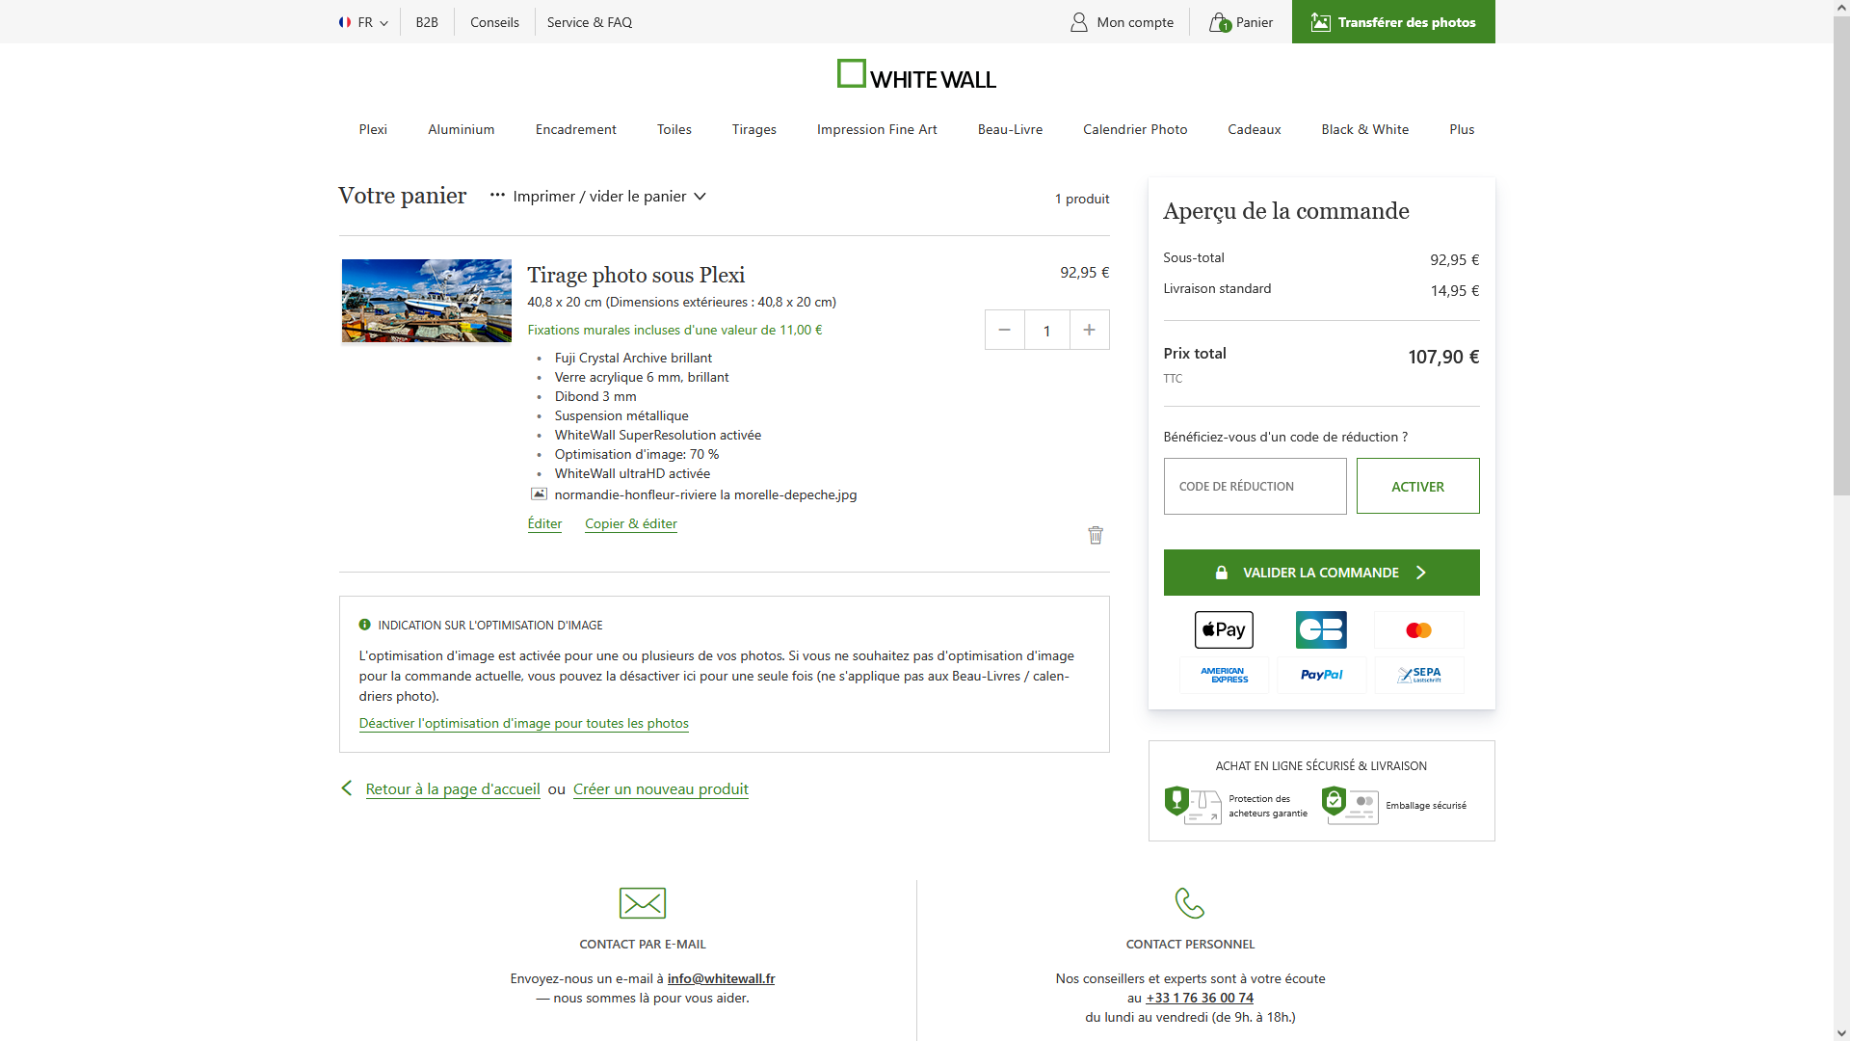This screenshot has height=1041, width=1850.
Task: Open the Beau-Livre menu item
Action: 1010,129
